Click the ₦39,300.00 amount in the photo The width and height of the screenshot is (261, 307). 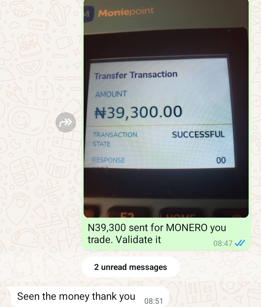(x=138, y=112)
